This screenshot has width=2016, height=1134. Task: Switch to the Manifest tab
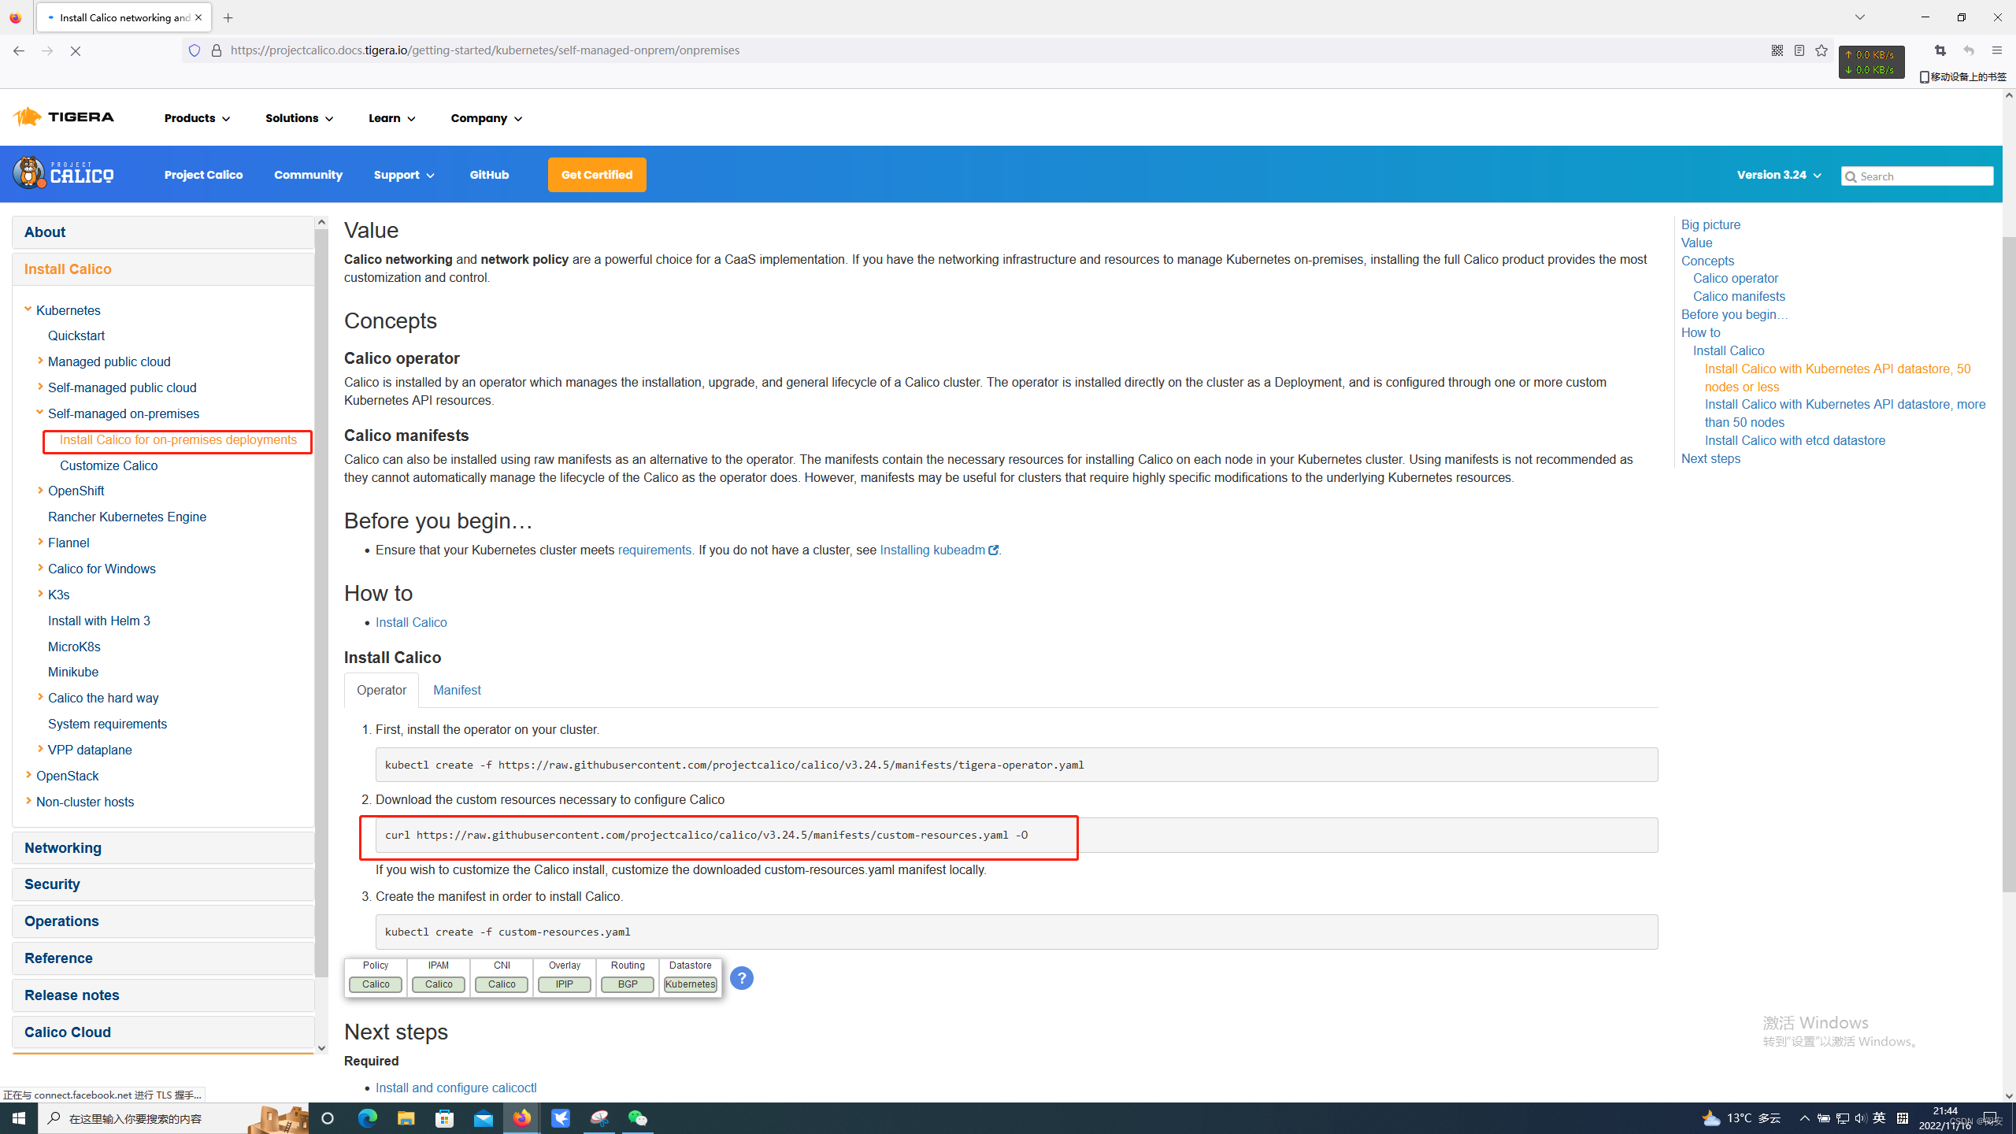point(457,690)
